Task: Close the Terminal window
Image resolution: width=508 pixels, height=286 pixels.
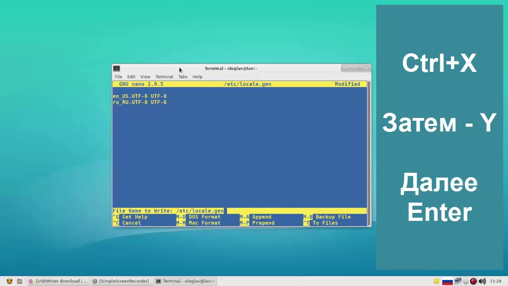Action: pyautogui.click(x=367, y=68)
